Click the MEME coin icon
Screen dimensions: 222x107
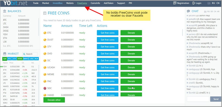pyautogui.click(x=45, y=74)
